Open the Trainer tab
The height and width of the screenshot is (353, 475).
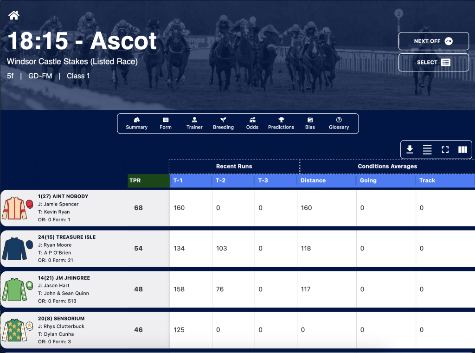click(x=194, y=123)
